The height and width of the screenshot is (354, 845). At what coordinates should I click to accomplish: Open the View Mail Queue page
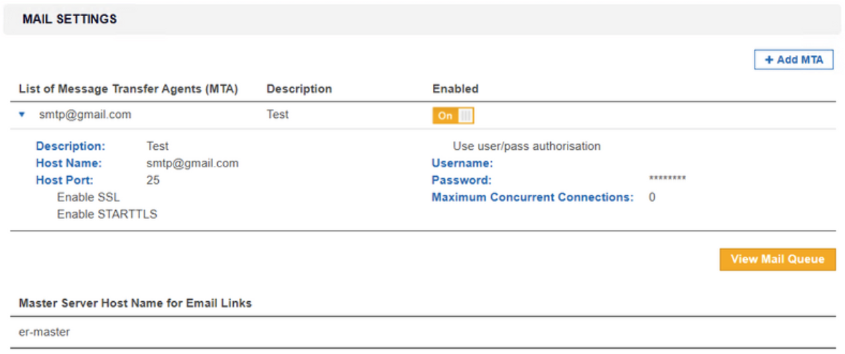tap(777, 260)
